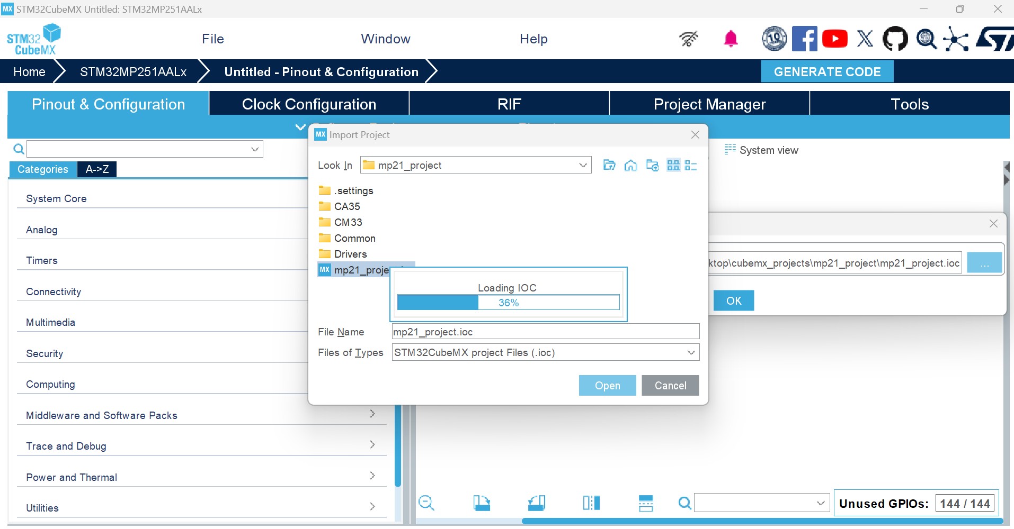Jump to home folder in Import Project
1014x529 pixels.
pyautogui.click(x=630, y=166)
